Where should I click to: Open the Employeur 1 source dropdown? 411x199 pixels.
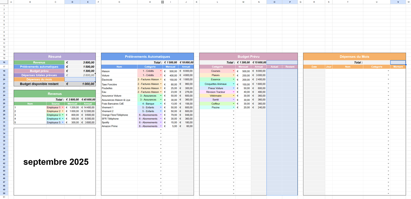pos(63,107)
